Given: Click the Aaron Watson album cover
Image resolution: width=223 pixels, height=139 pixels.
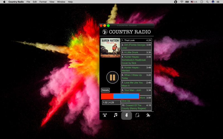Looking at the screenshot, I should pos(110,48).
